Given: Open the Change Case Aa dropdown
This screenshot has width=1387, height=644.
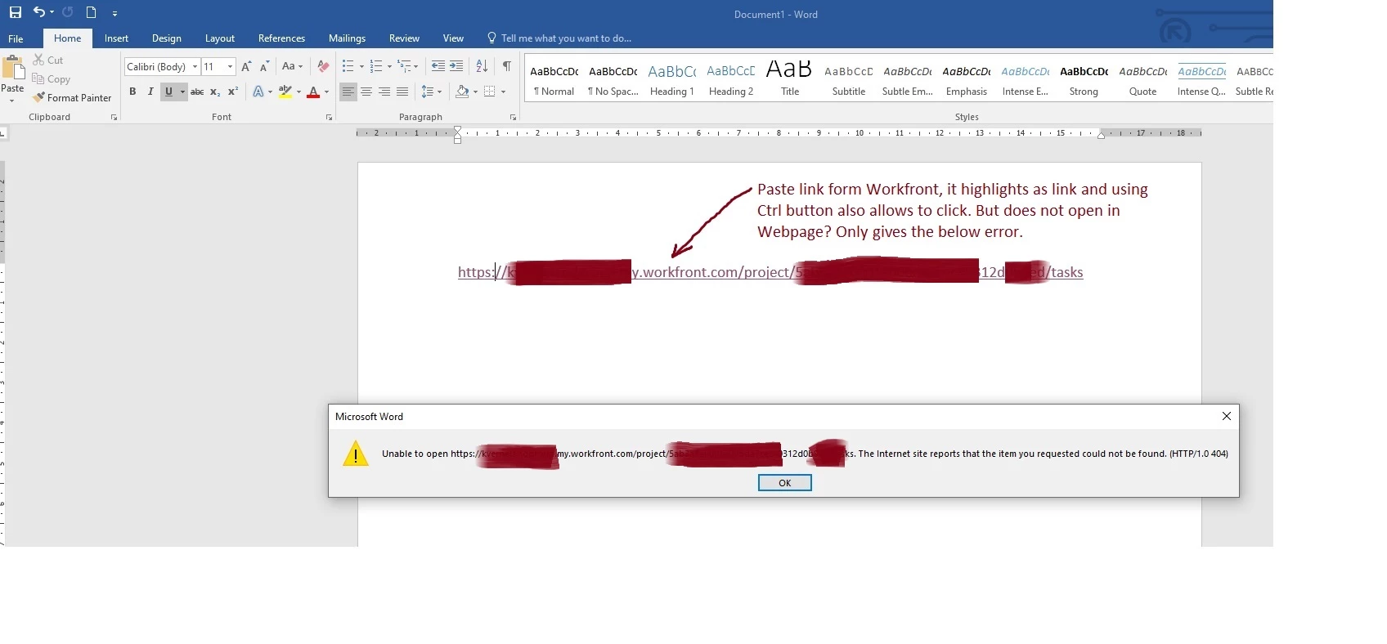Looking at the screenshot, I should coord(292,67).
